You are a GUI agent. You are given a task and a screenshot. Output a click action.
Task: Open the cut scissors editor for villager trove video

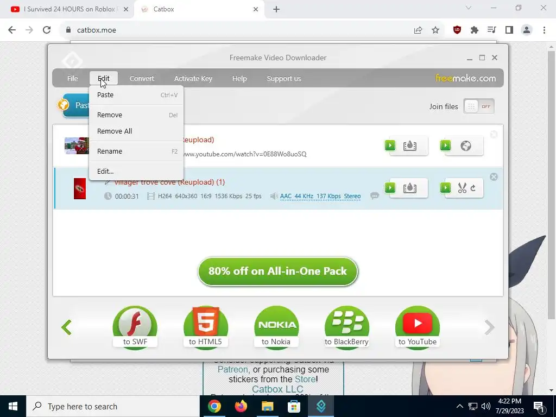(x=462, y=188)
